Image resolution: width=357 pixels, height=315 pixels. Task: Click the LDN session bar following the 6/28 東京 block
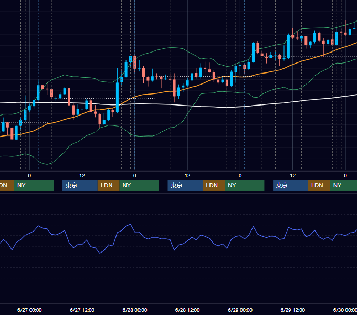[214, 185]
